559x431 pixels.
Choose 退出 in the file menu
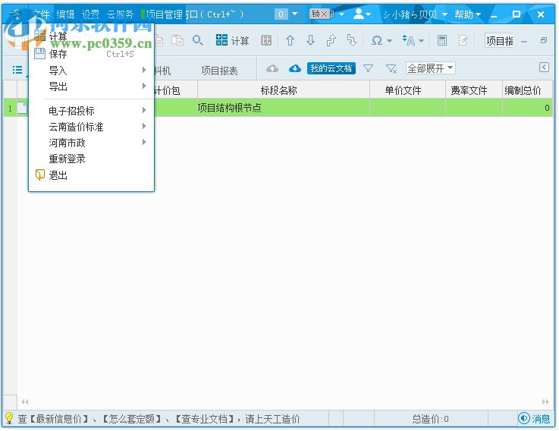(x=91, y=175)
